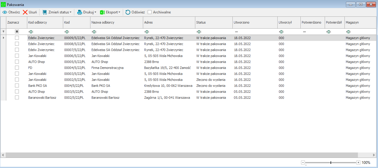Toggle the select-all checkbox in filter row

[x=17, y=31]
